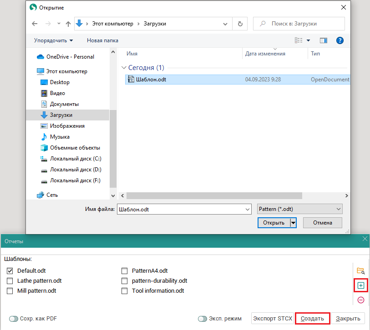This screenshot has width=370, height=330.
Task: Enable the Tool information.odt checkbox
Action: point(124,291)
